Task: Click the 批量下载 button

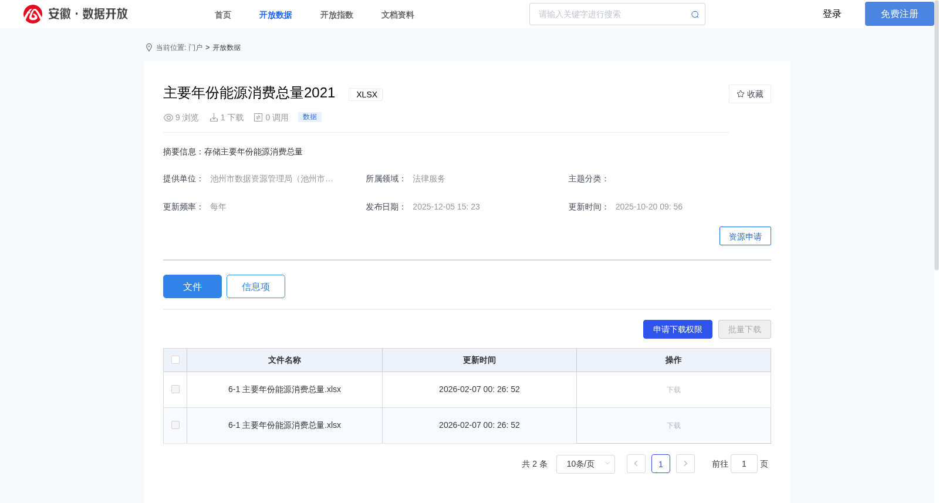Action: (x=745, y=329)
